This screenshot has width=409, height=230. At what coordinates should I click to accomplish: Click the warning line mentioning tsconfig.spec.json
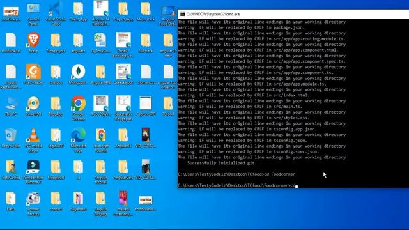(x=249, y=151)
